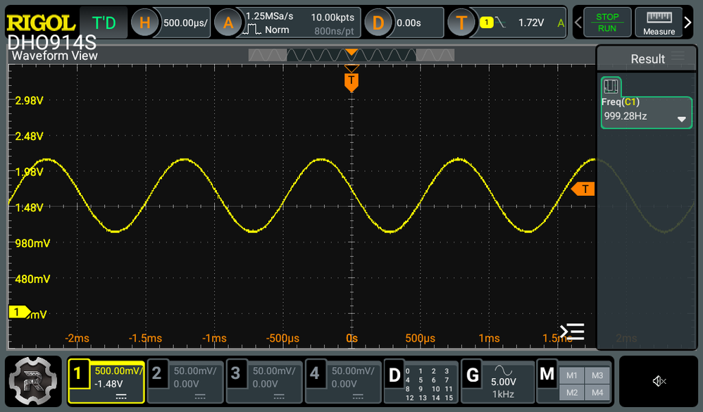
Task: Click the generator sine wave icon
Action: coord(503,370)
